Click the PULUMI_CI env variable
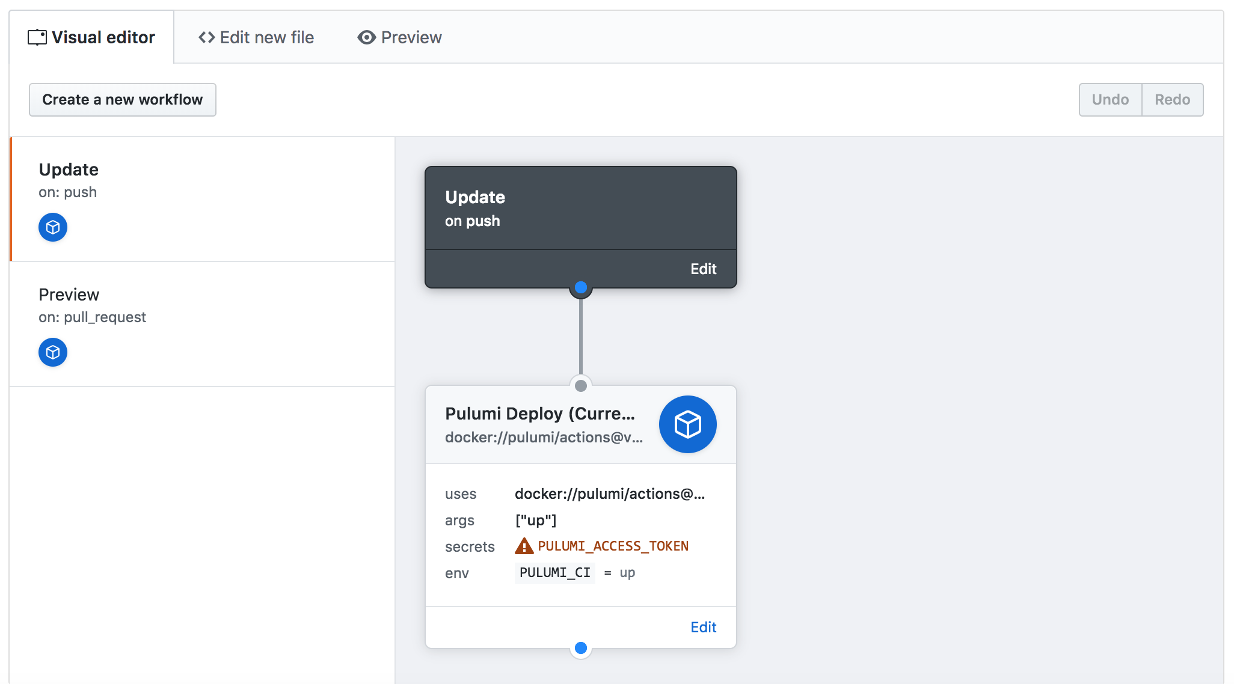The height and width of the screenshot is (684, 1234). click(x=555, y=573)
